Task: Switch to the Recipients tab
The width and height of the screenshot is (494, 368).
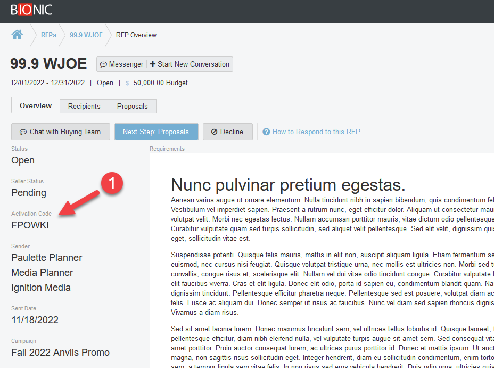Action: coord(84,106)
